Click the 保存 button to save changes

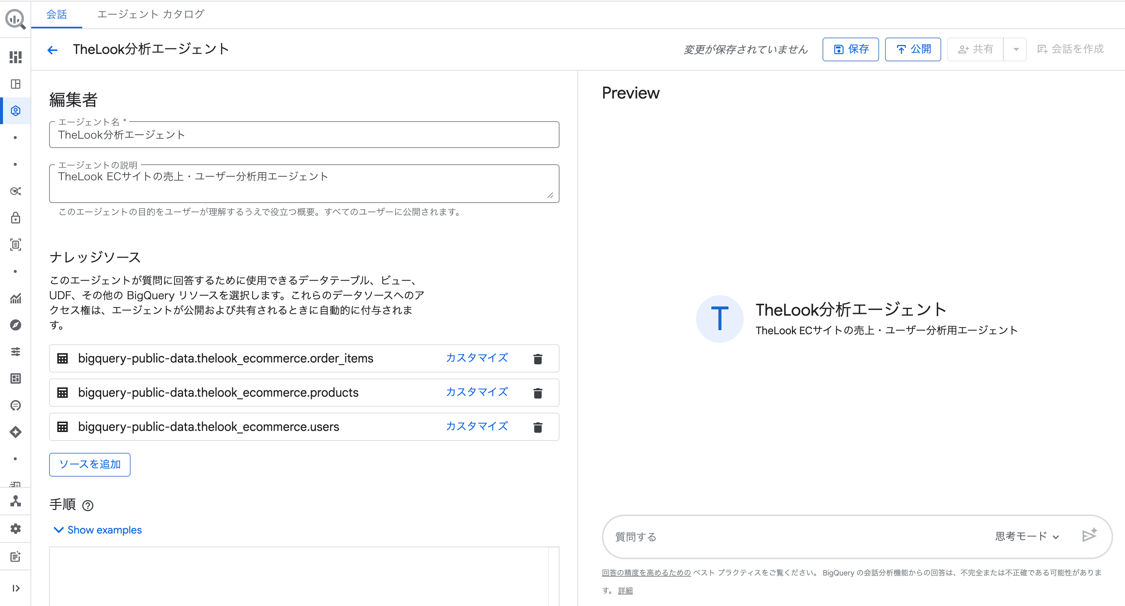(850, 49)
